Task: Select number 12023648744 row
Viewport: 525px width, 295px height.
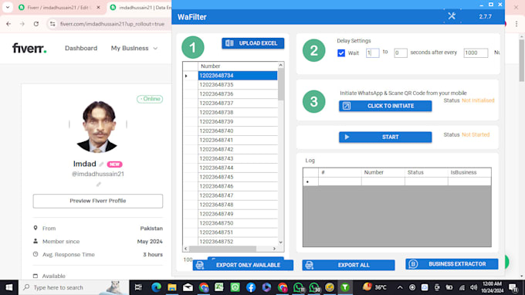Action: tap(237, 168)
